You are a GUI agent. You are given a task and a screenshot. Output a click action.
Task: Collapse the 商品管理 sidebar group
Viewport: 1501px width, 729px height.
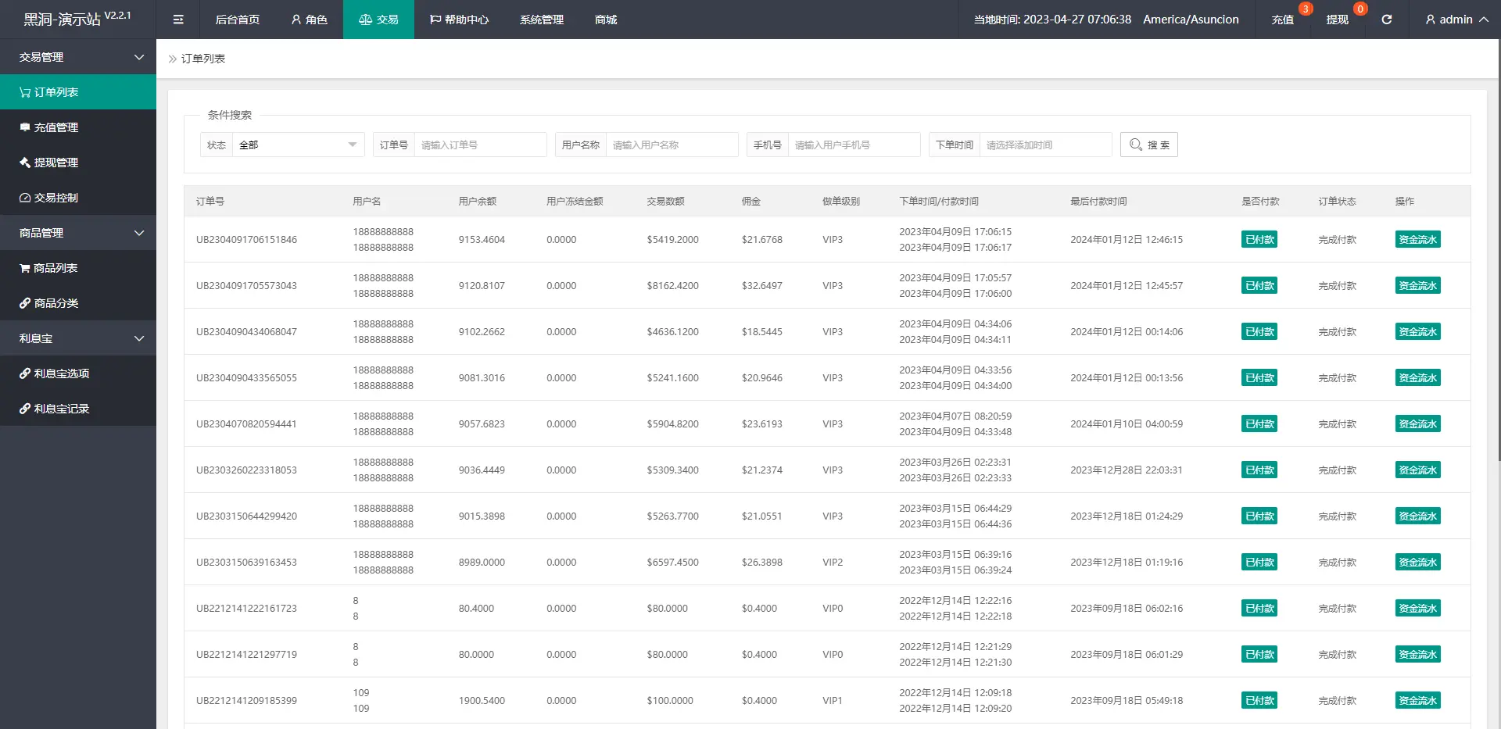click(78, 233)
